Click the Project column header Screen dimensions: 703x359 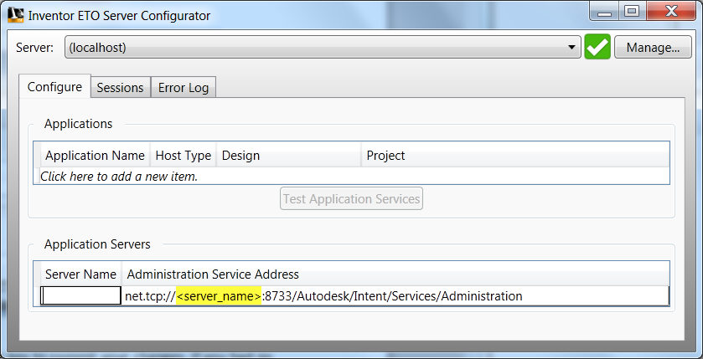[x=514, y=156]
